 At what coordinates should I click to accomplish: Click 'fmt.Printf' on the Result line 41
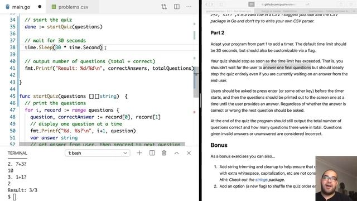38,68
